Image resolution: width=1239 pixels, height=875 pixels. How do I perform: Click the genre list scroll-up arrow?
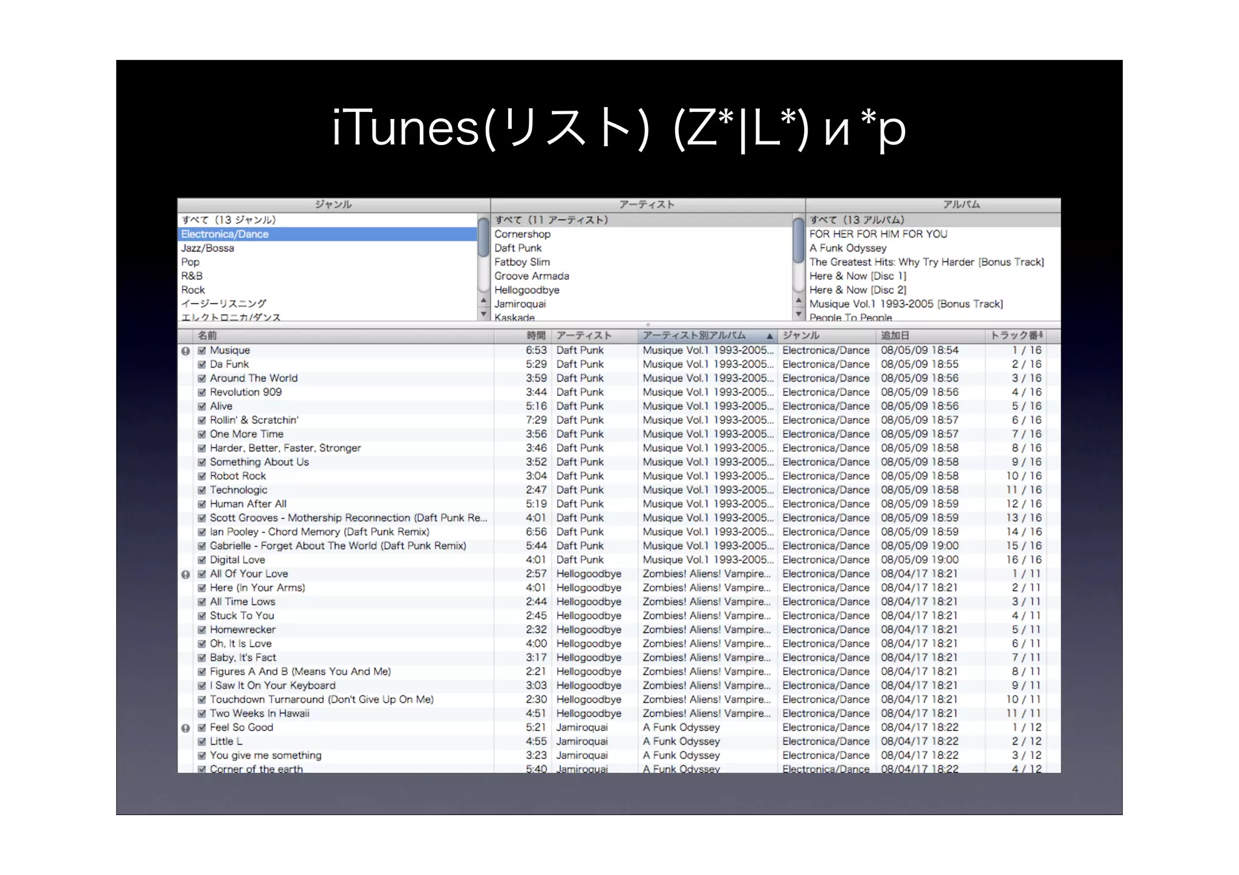pyautogui.click(x=483, y=300)
